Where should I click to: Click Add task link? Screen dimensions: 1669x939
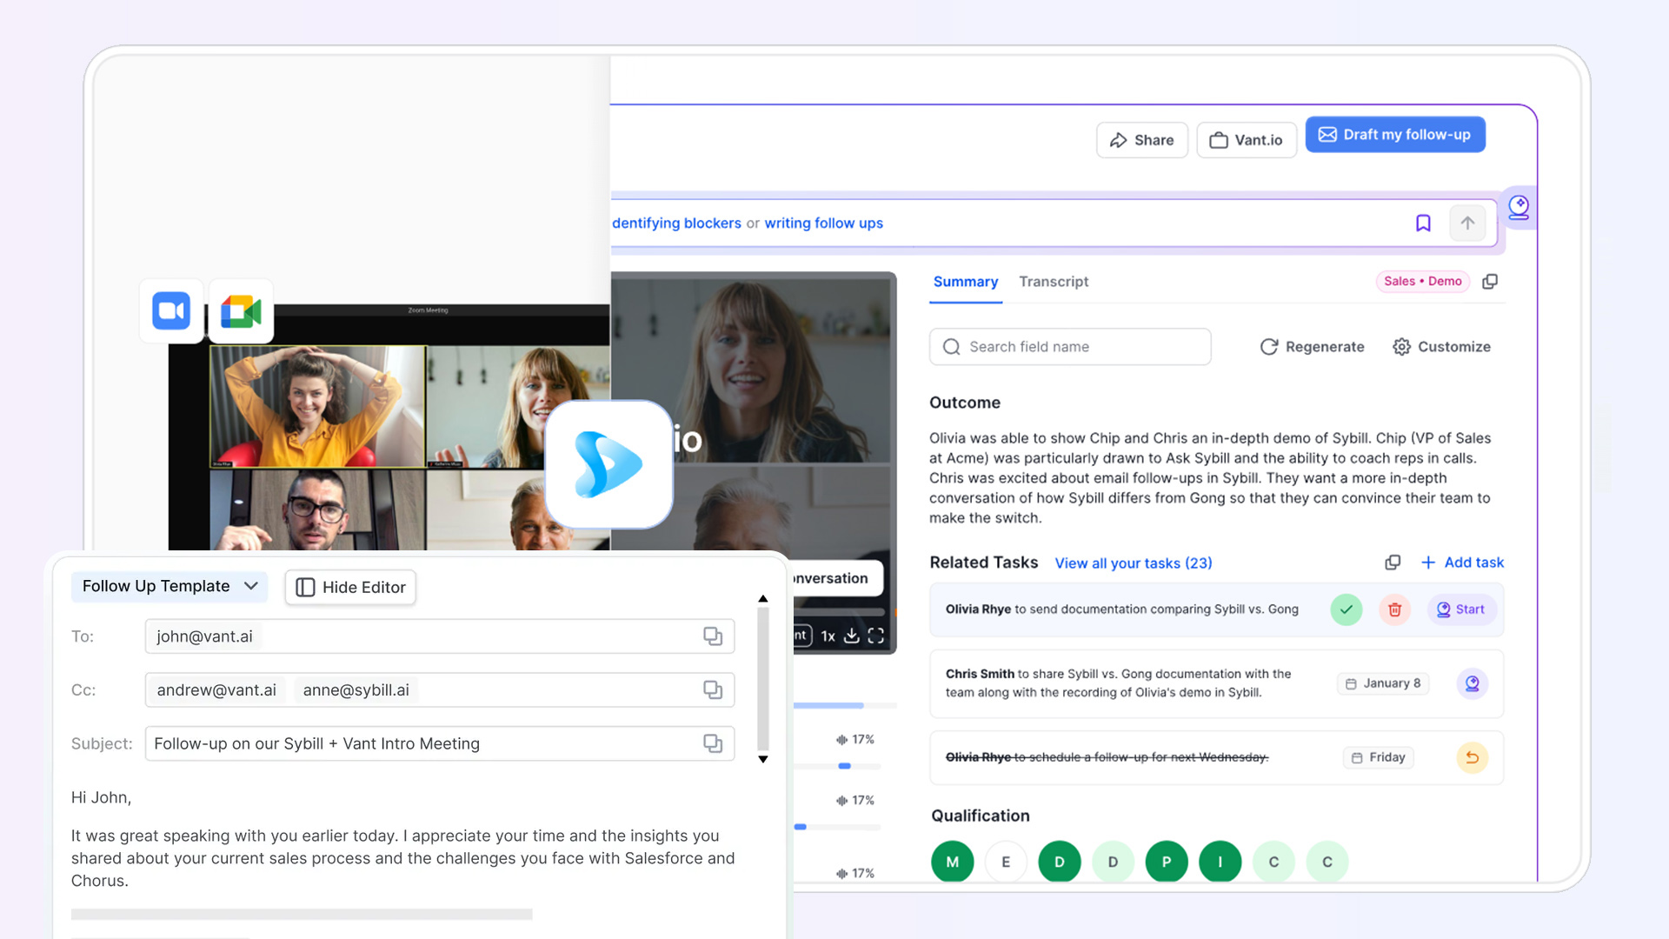(1462, 563)
